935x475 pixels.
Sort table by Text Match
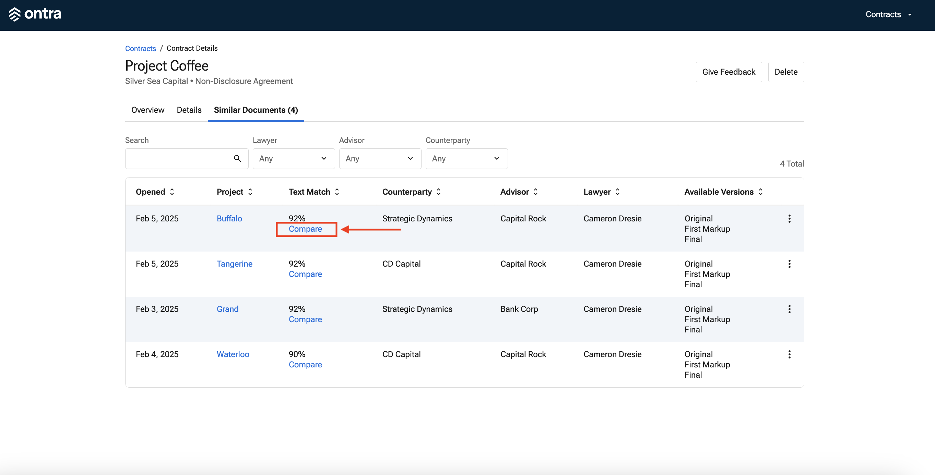pyautogui.click(x=314, y=192)
